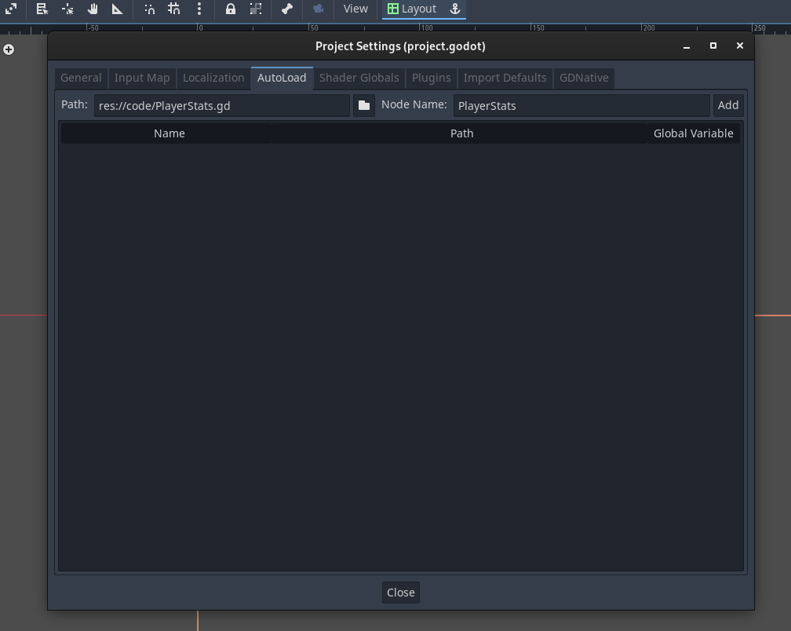Open the View dropdown menu
The width and height of the screenshot is (791, 631).
355,9
